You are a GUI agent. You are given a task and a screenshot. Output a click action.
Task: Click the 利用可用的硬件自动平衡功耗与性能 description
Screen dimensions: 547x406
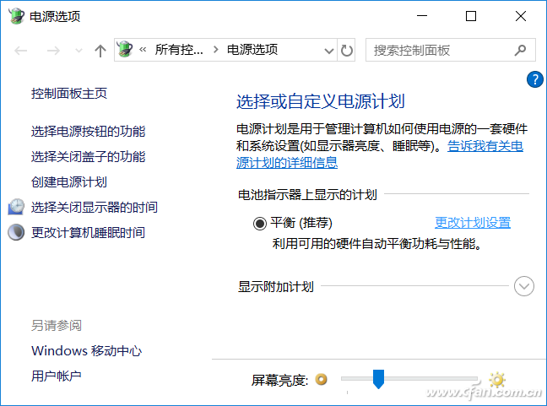click(x=376, y=243)
